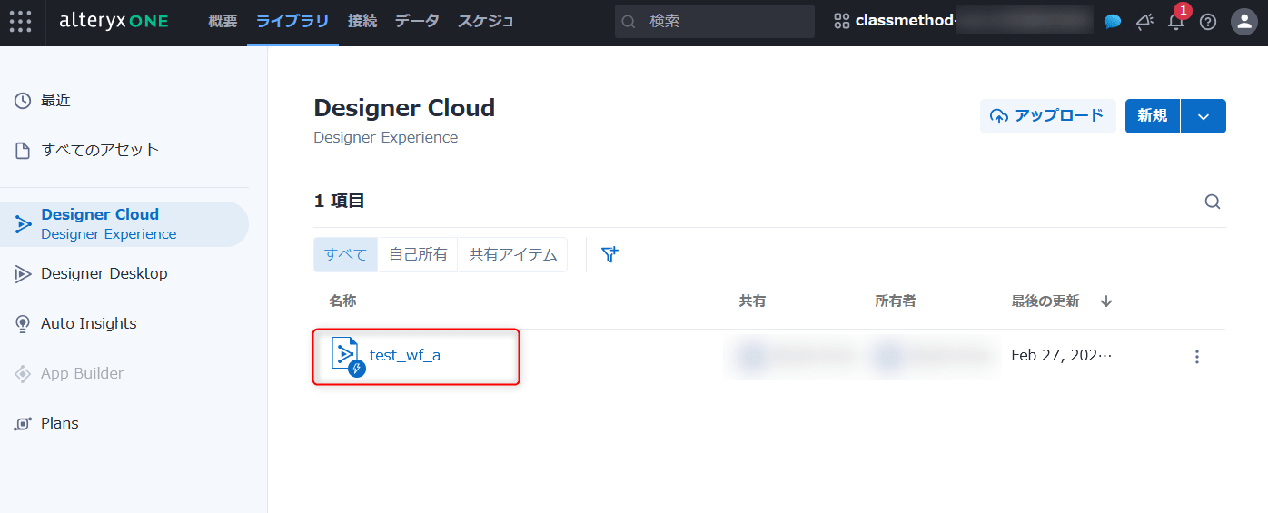
Task: Click the Feb 27 date in test_wf_a row
Action: 1061,355
